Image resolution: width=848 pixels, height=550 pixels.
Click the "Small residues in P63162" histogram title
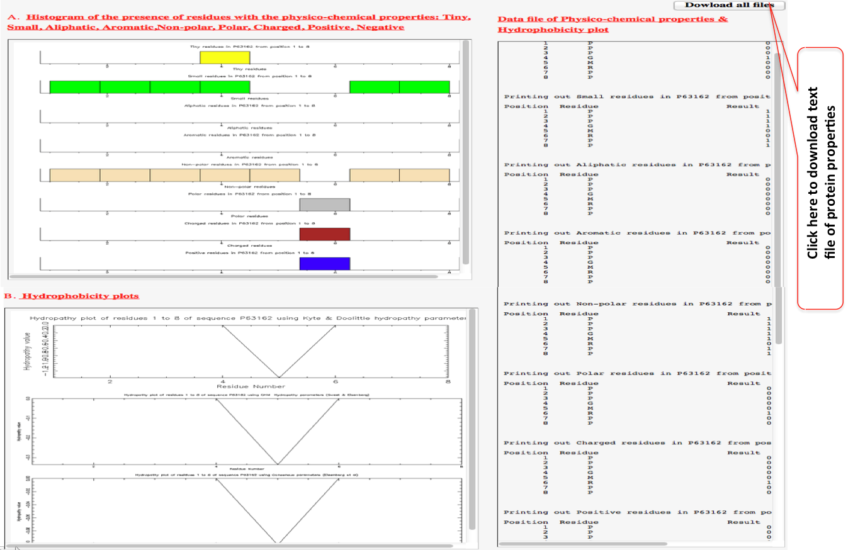pos(250,76)
